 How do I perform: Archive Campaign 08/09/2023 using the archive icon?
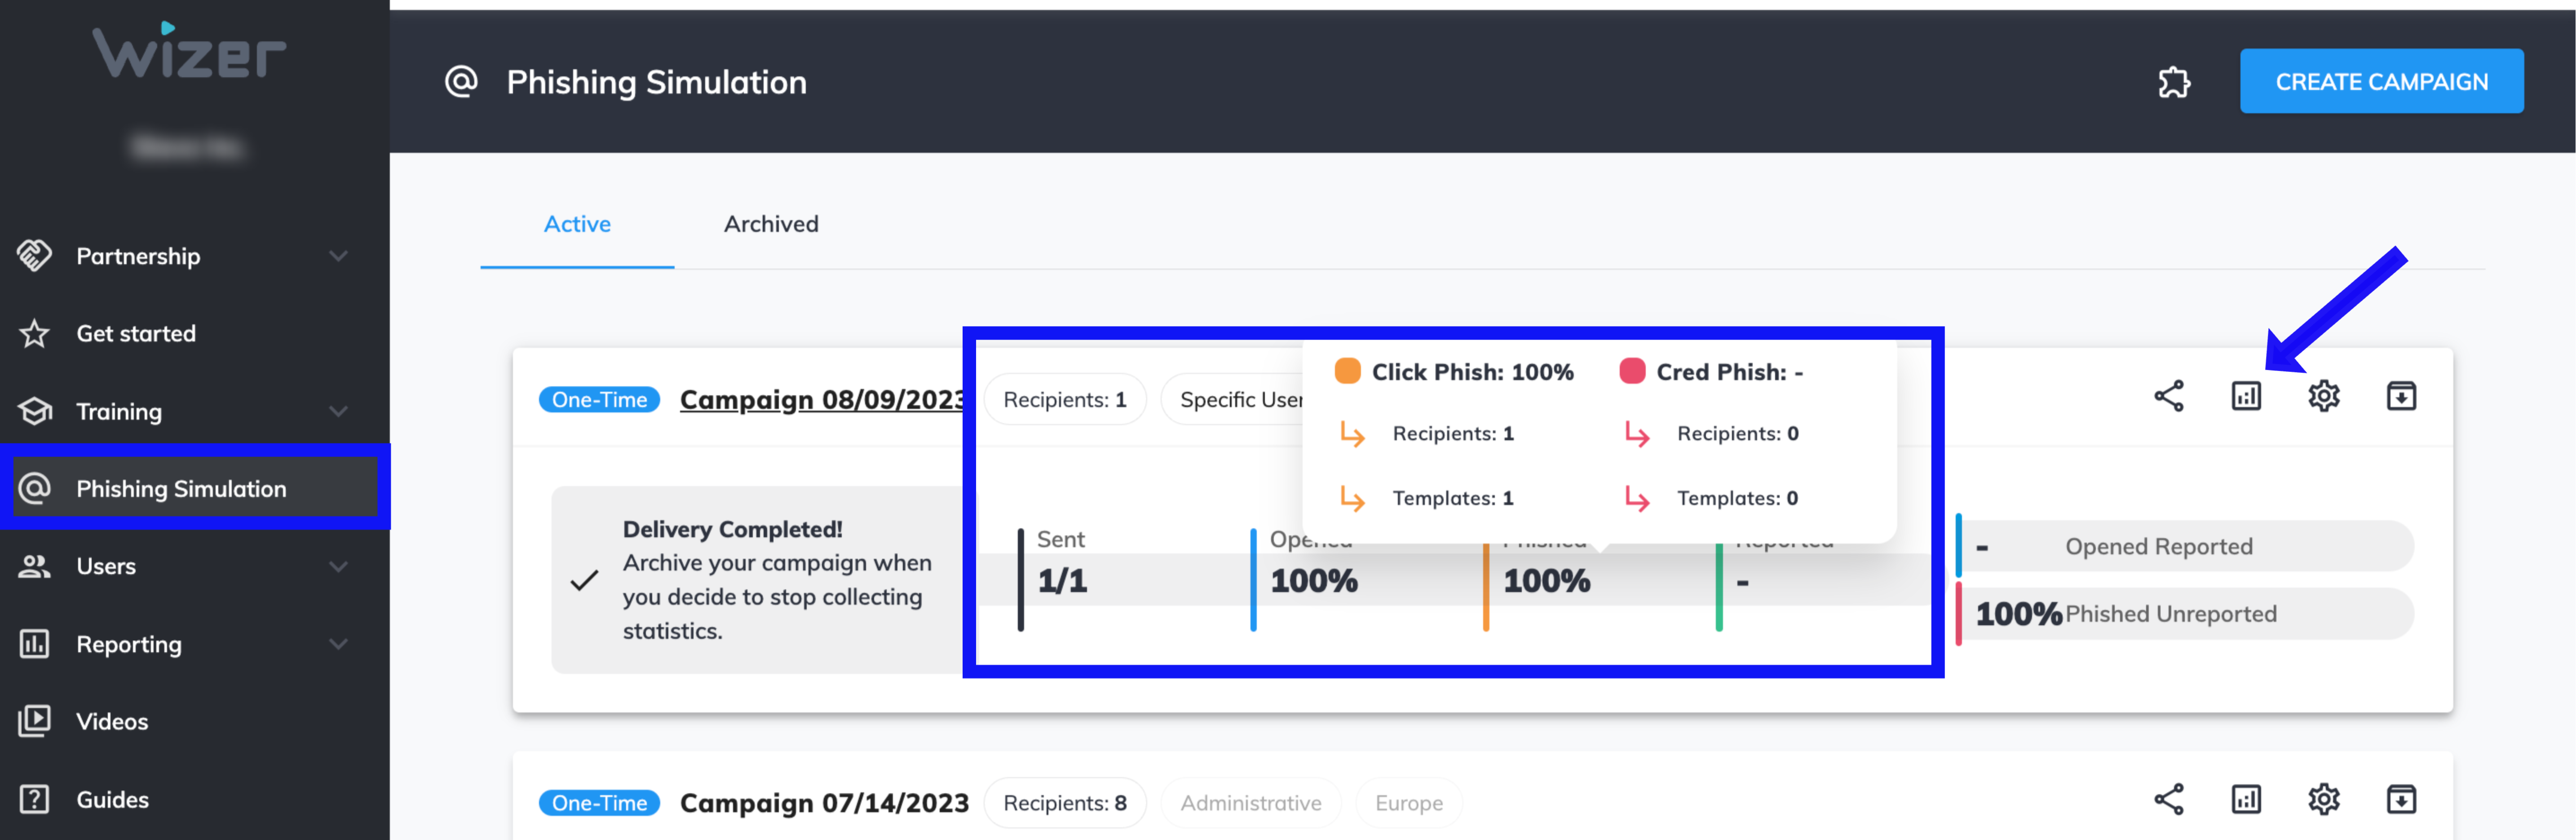pos(2402,396)
